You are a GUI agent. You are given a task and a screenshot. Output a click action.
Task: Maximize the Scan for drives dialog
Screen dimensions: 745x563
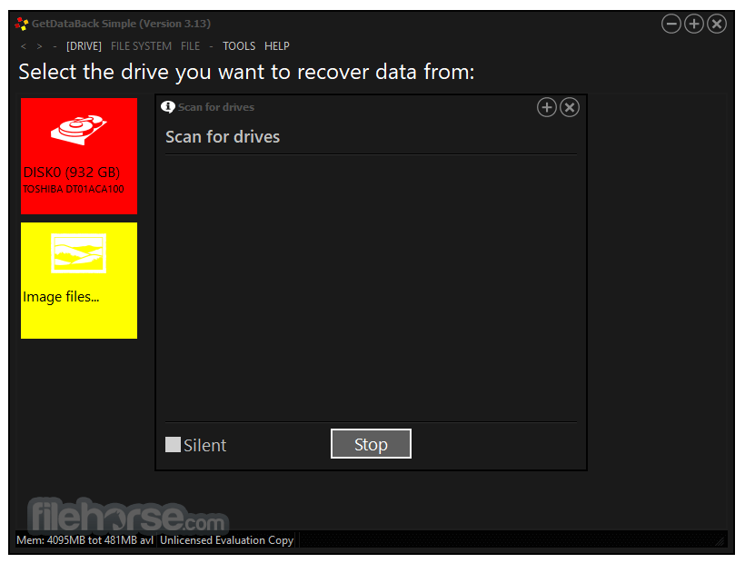coord(547,107)
